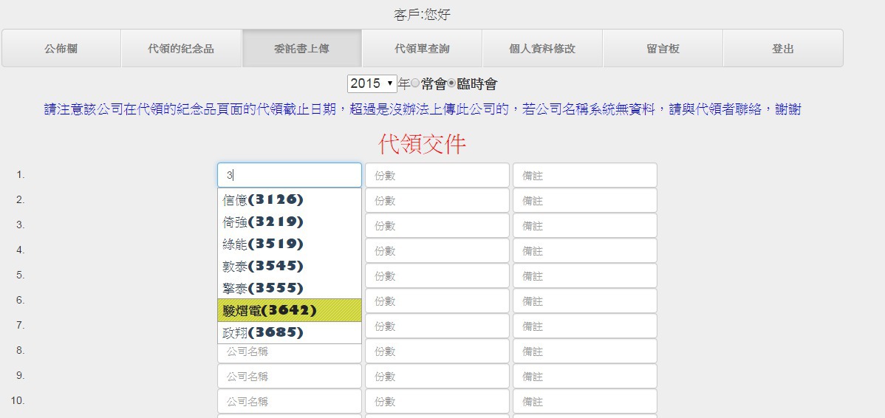Pick 綠能(3519) in autocomplete list

290,244
